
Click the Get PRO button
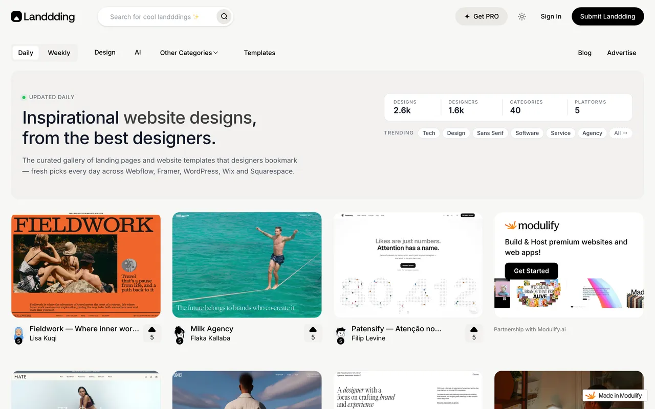[481, 16]
